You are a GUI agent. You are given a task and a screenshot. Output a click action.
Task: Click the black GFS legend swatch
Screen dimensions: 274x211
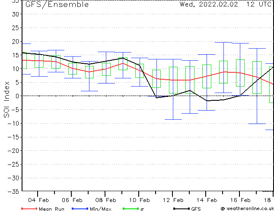tap(182, 208)
